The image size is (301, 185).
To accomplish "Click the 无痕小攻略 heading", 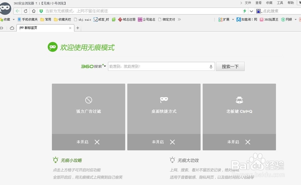I will coord(71,160).
